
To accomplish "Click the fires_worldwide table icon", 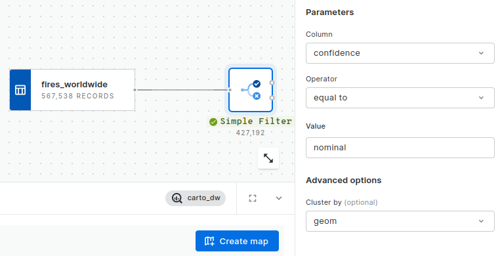I will [x=20, y=90].
